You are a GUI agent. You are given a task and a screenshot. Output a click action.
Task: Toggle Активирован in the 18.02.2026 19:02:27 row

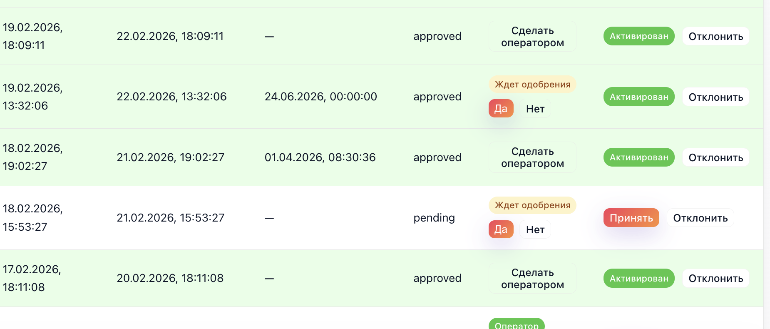point(638,157)
